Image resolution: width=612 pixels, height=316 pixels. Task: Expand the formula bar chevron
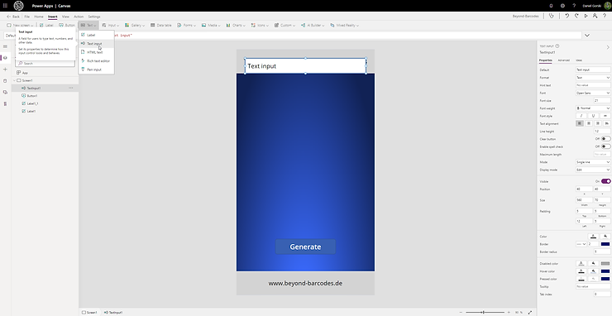(586, 35)
